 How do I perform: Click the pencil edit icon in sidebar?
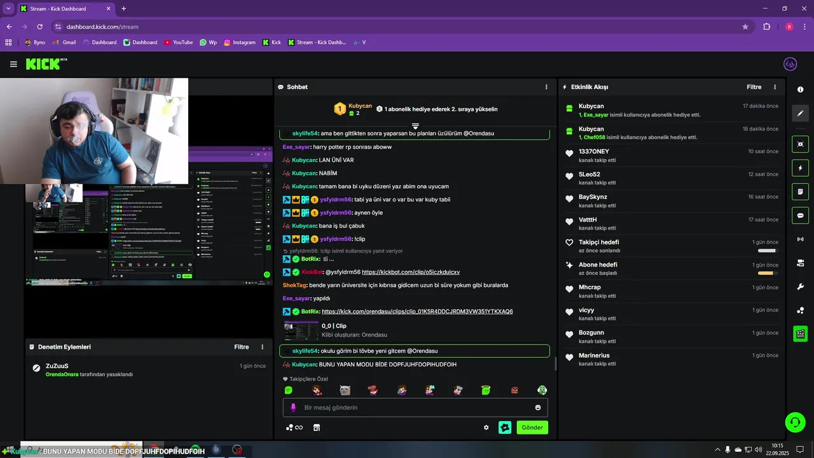click(x=801, y=113)
